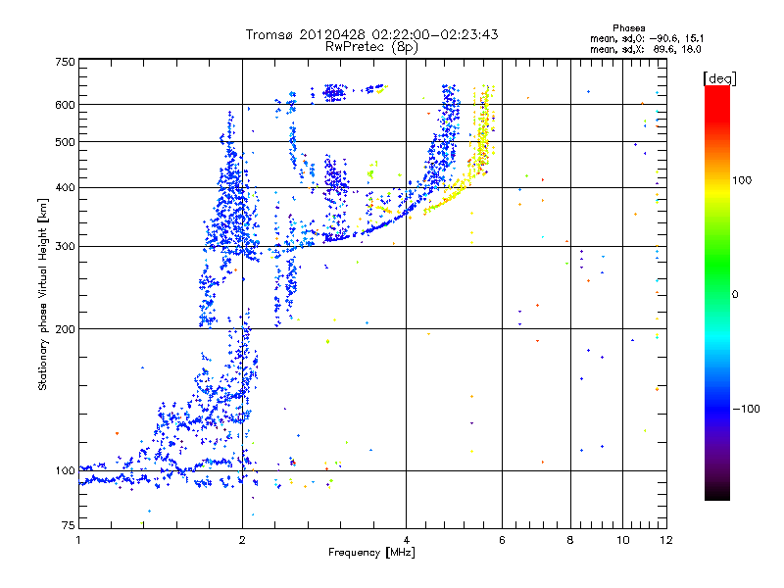
Task: Click the x-axis tick label '4'
Action: click(x=406, y=540)
